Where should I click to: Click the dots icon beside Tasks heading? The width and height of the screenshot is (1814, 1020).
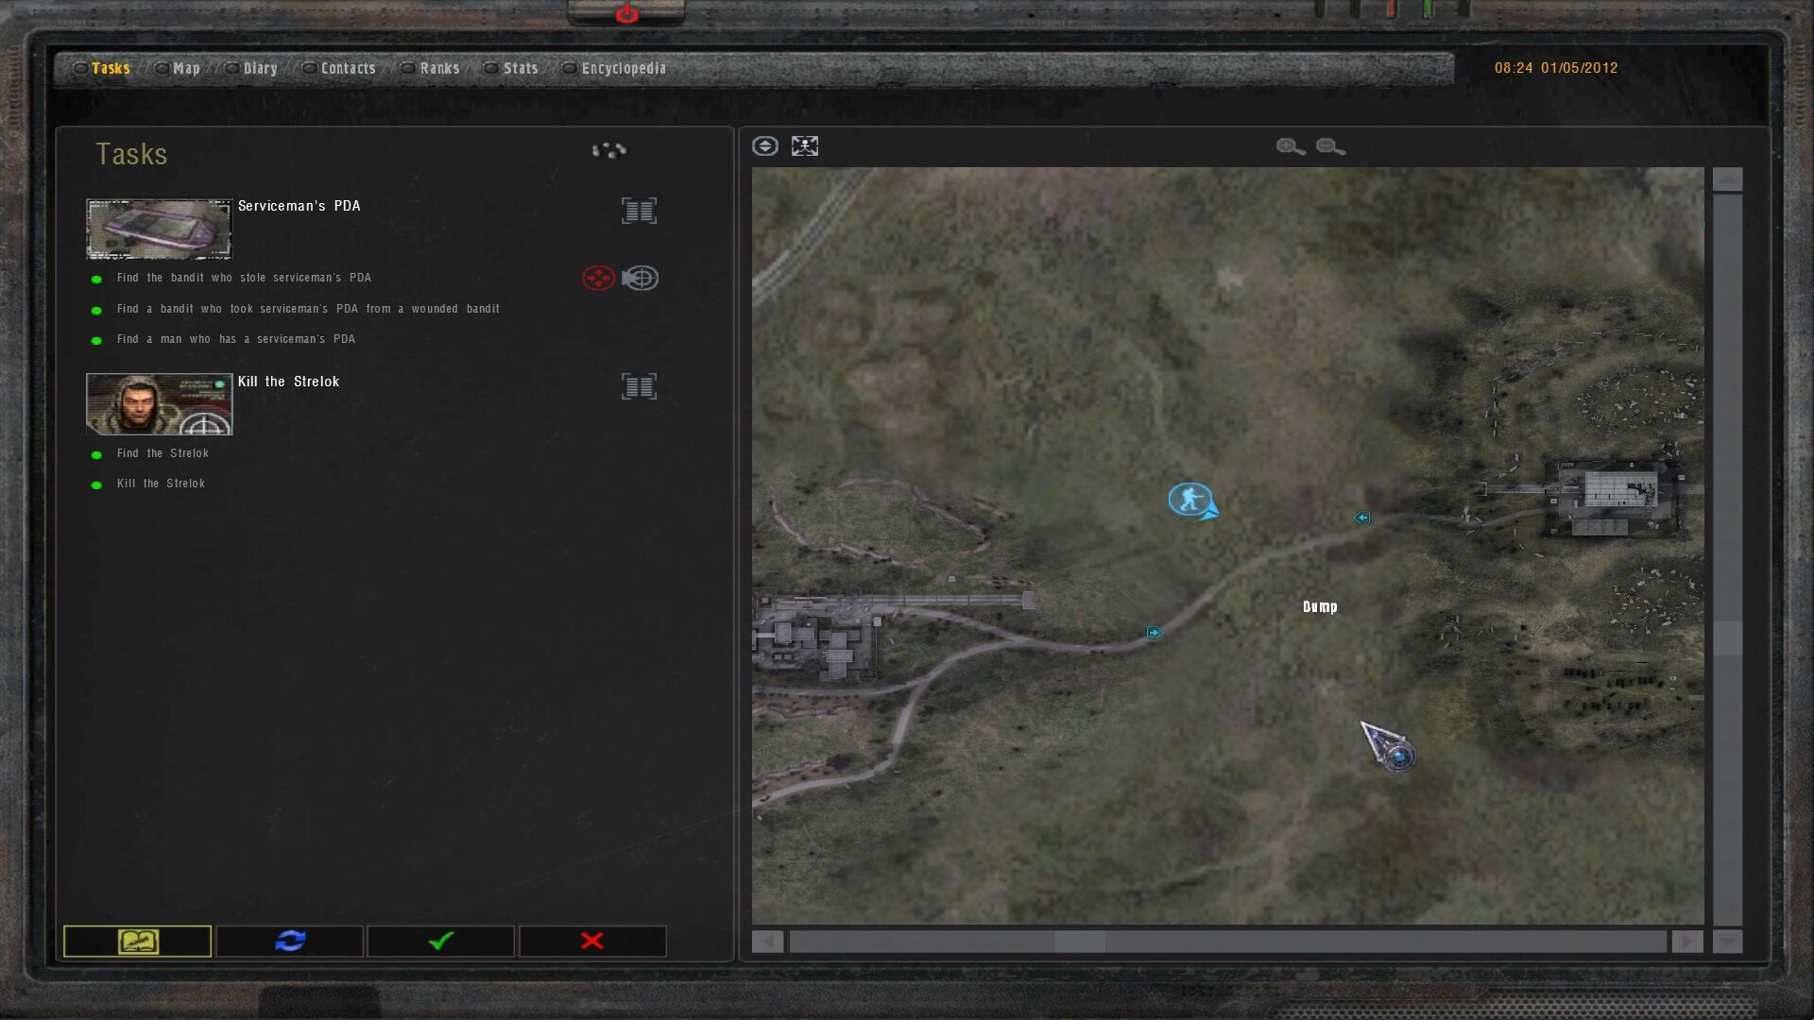click(609, 150)
